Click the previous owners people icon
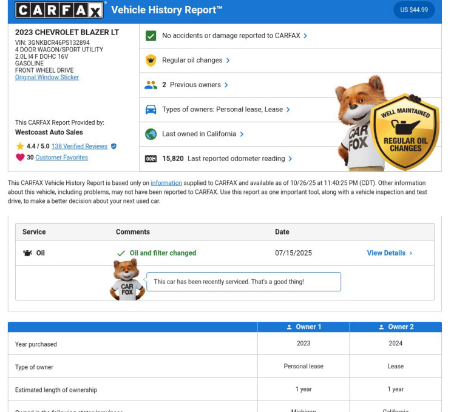 pos(151,85)
